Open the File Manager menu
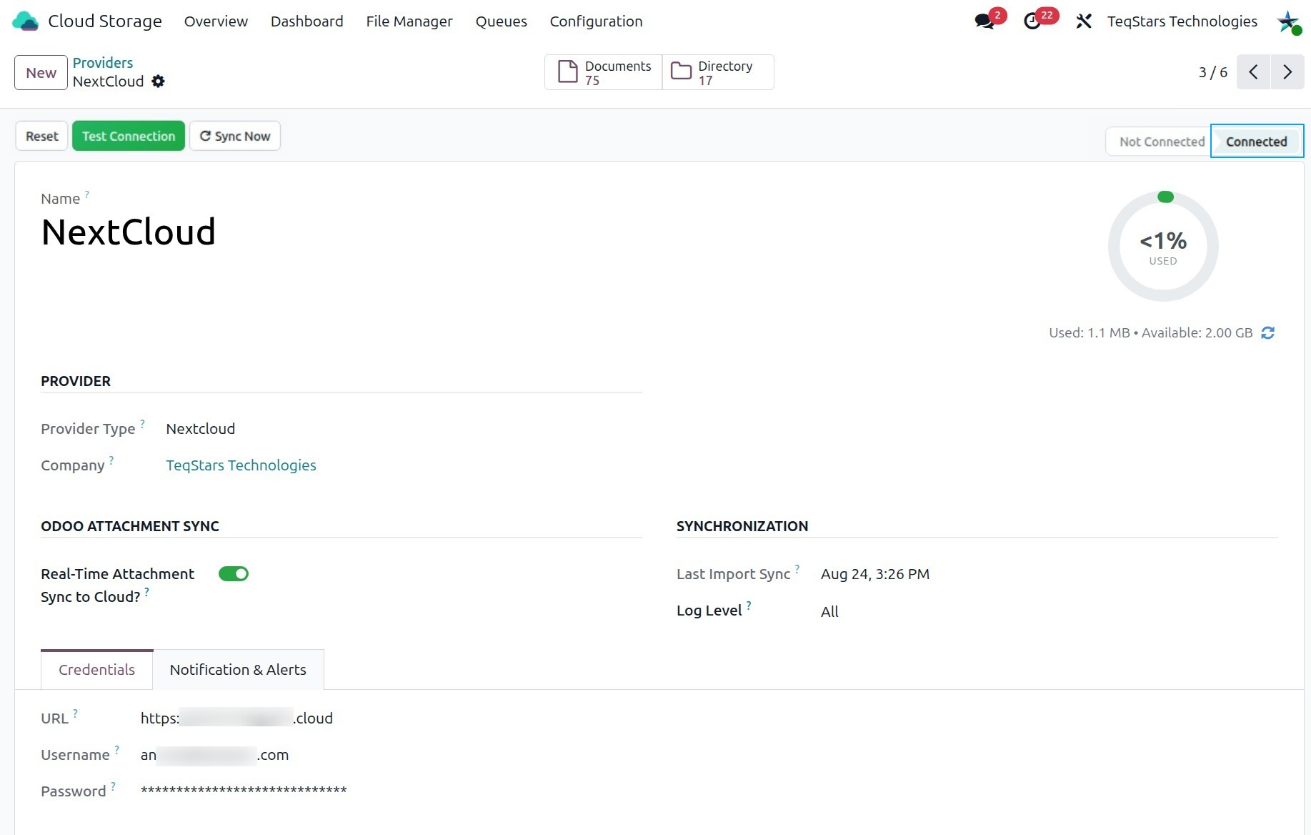This screenshot has width=1311, height=835. [409, 21]
